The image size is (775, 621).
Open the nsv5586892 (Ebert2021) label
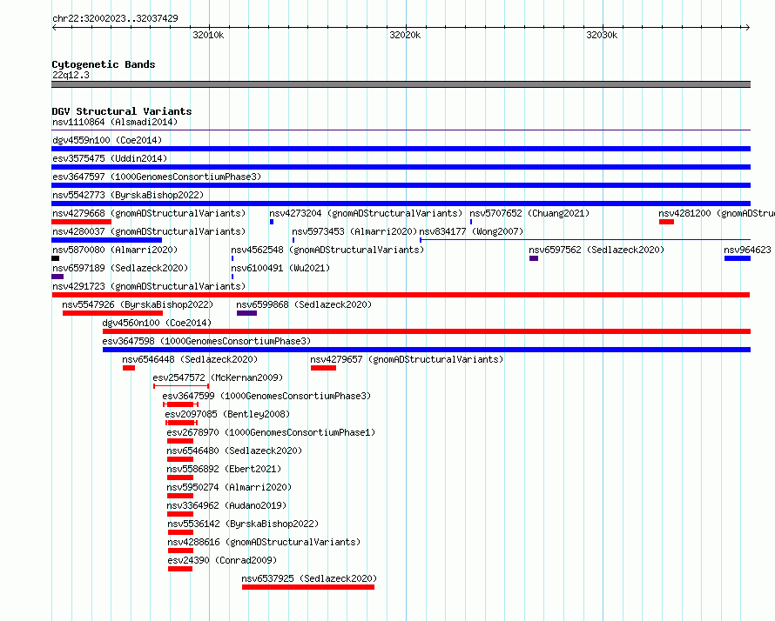(224, 469)
